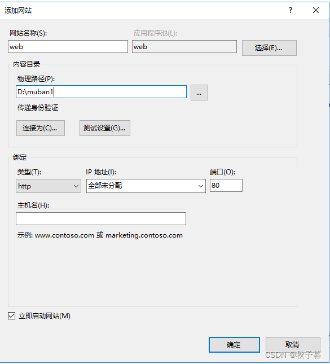Open the 类型 dropdown showing http

click(49, 186)
